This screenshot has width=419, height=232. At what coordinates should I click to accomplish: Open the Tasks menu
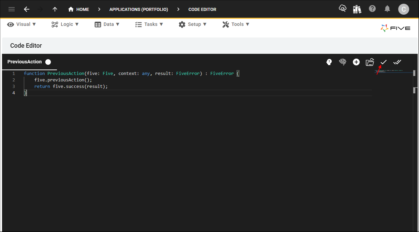click(x=149, y=24)
